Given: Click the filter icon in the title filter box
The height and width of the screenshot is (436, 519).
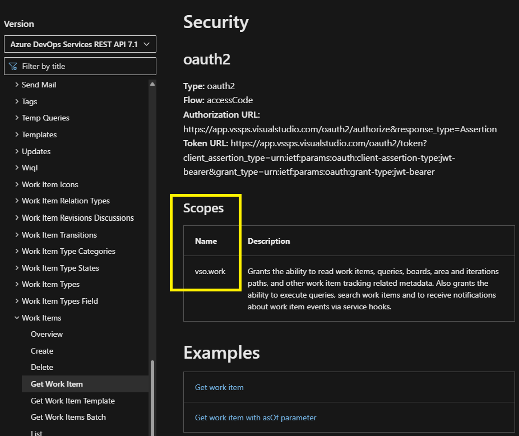Looking at the screenshot, I should pos(11,66).
